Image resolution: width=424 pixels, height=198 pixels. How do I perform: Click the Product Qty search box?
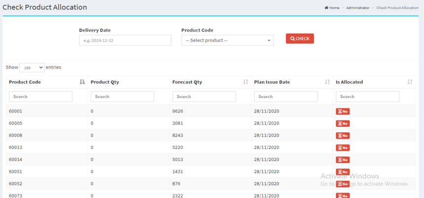tap(122, 97)
